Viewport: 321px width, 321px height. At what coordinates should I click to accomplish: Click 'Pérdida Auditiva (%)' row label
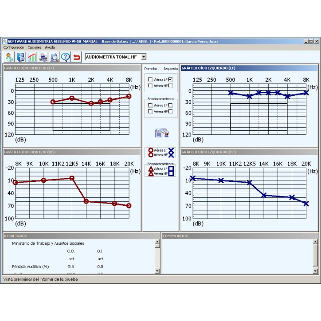(x=31, y=266)
